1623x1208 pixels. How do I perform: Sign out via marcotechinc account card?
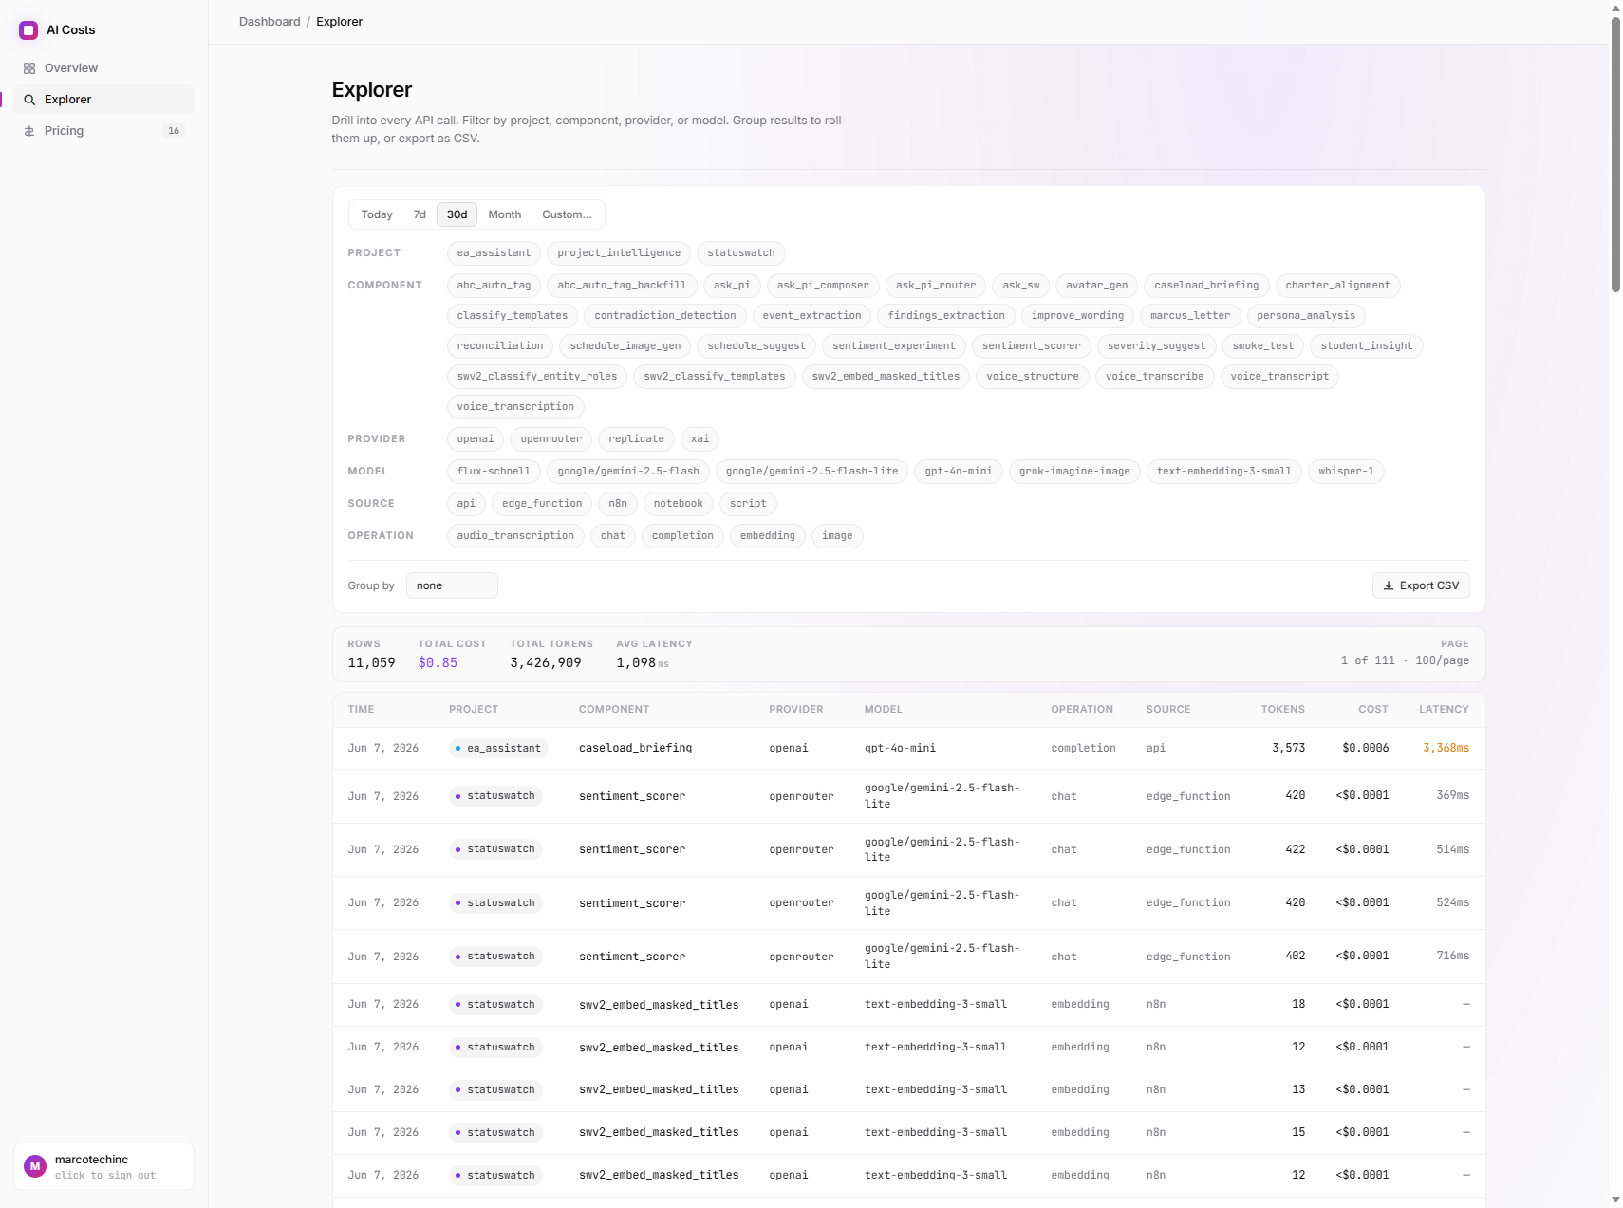pyautogui.click(x=103, y=1166)
